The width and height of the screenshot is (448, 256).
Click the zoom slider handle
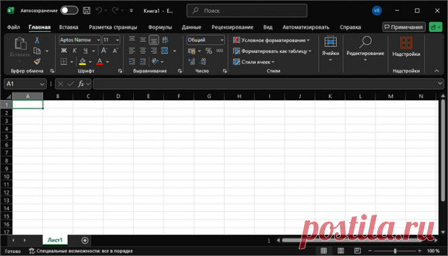(x=395, y=251)
